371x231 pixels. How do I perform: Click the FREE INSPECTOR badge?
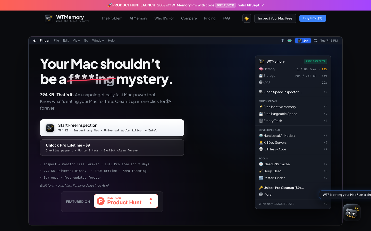pos(316,61)
